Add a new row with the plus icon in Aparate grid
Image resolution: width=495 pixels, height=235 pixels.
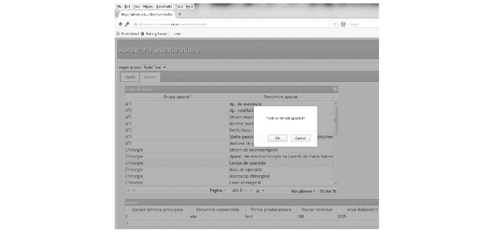click(127, 222)
